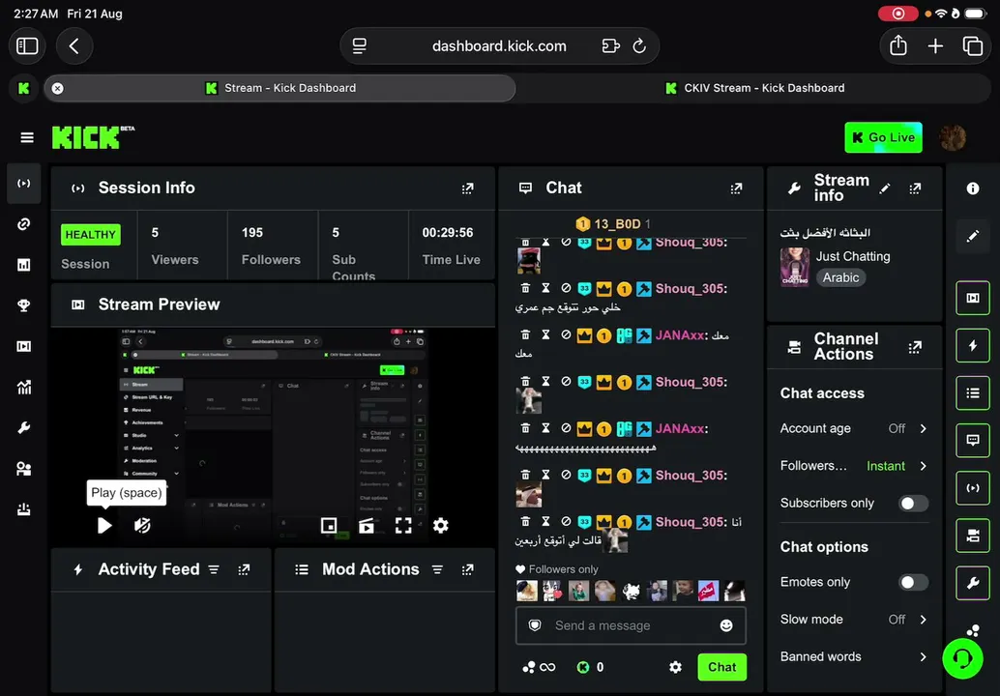Viewport: 1000px width, 696px height.
Task: Mute the stream preview audio
Action: pos(142,526)
